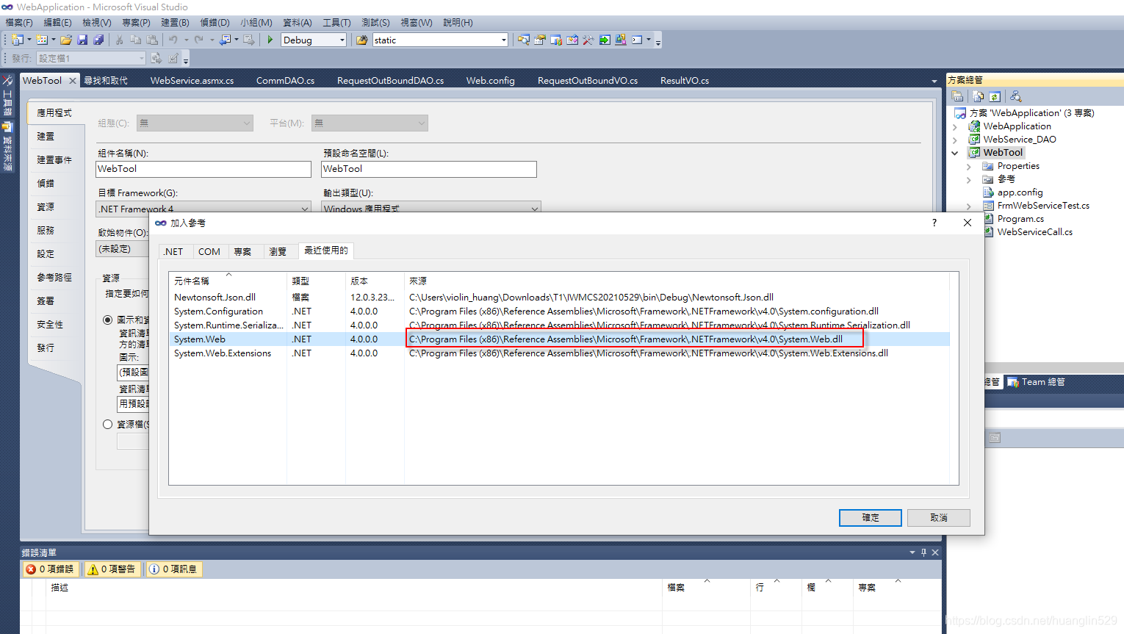The height and width of the screenshot is (634, 1124).
Task: Click the Save All icon on the toolbar
Action: 98,40
